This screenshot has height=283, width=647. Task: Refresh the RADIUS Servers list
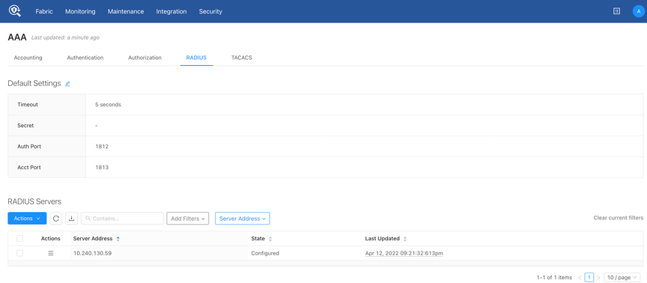click(56, 219)
